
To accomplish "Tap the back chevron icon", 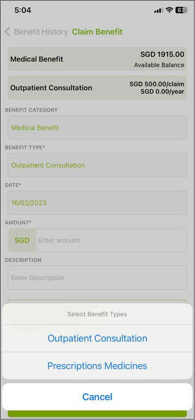I will [8, 32].
